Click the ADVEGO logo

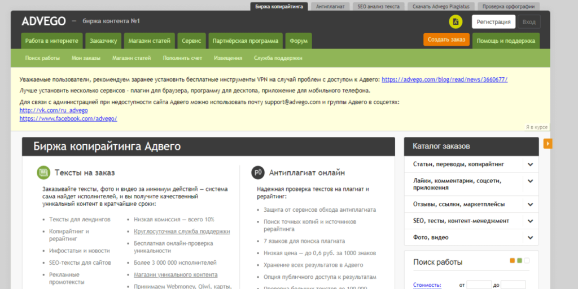[43, 21]
